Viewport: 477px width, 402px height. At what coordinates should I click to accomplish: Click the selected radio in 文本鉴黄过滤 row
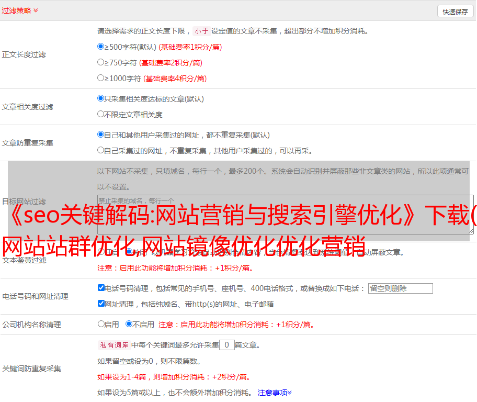pyautogui.click(x=129, y=252)
